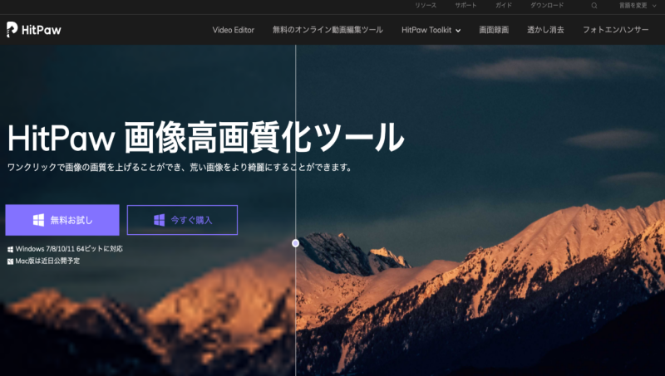Open サポート link in top bar
The image size is (665, 376).
pyautogui.click(x=465, y=6)
